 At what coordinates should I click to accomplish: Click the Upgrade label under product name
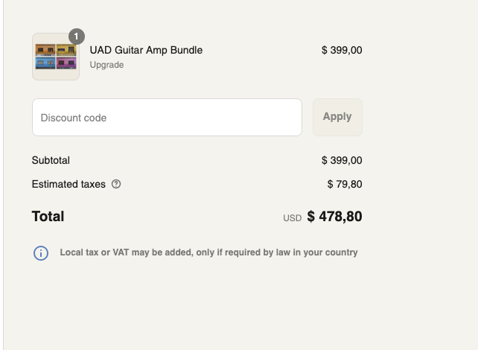pos(106,65)
